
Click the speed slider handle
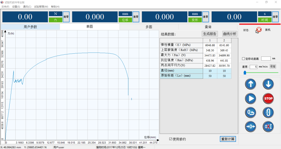click(x=245, y=73)
